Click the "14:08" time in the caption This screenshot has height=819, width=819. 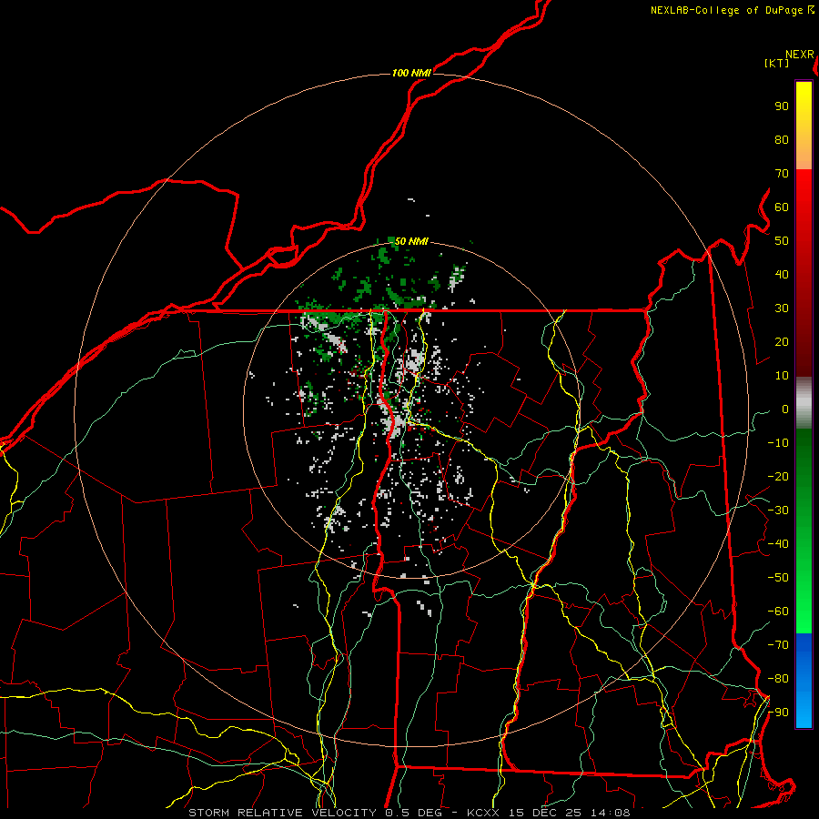(610, 813)
